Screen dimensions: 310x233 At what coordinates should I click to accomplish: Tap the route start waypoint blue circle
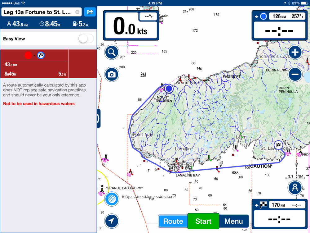tap(169, 89)
